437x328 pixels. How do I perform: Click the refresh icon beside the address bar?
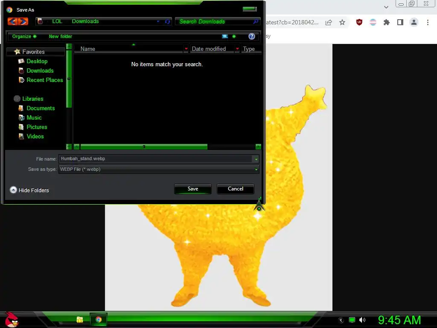click(167, 21)
